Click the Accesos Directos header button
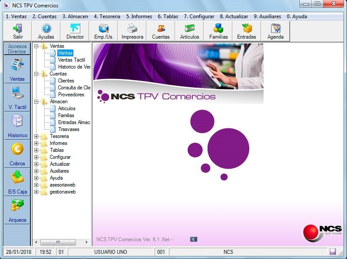The height and width of the screenshot is (259, 347). coord(17,49)
